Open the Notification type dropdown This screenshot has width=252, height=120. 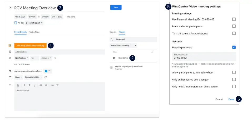tap(22, 58)
